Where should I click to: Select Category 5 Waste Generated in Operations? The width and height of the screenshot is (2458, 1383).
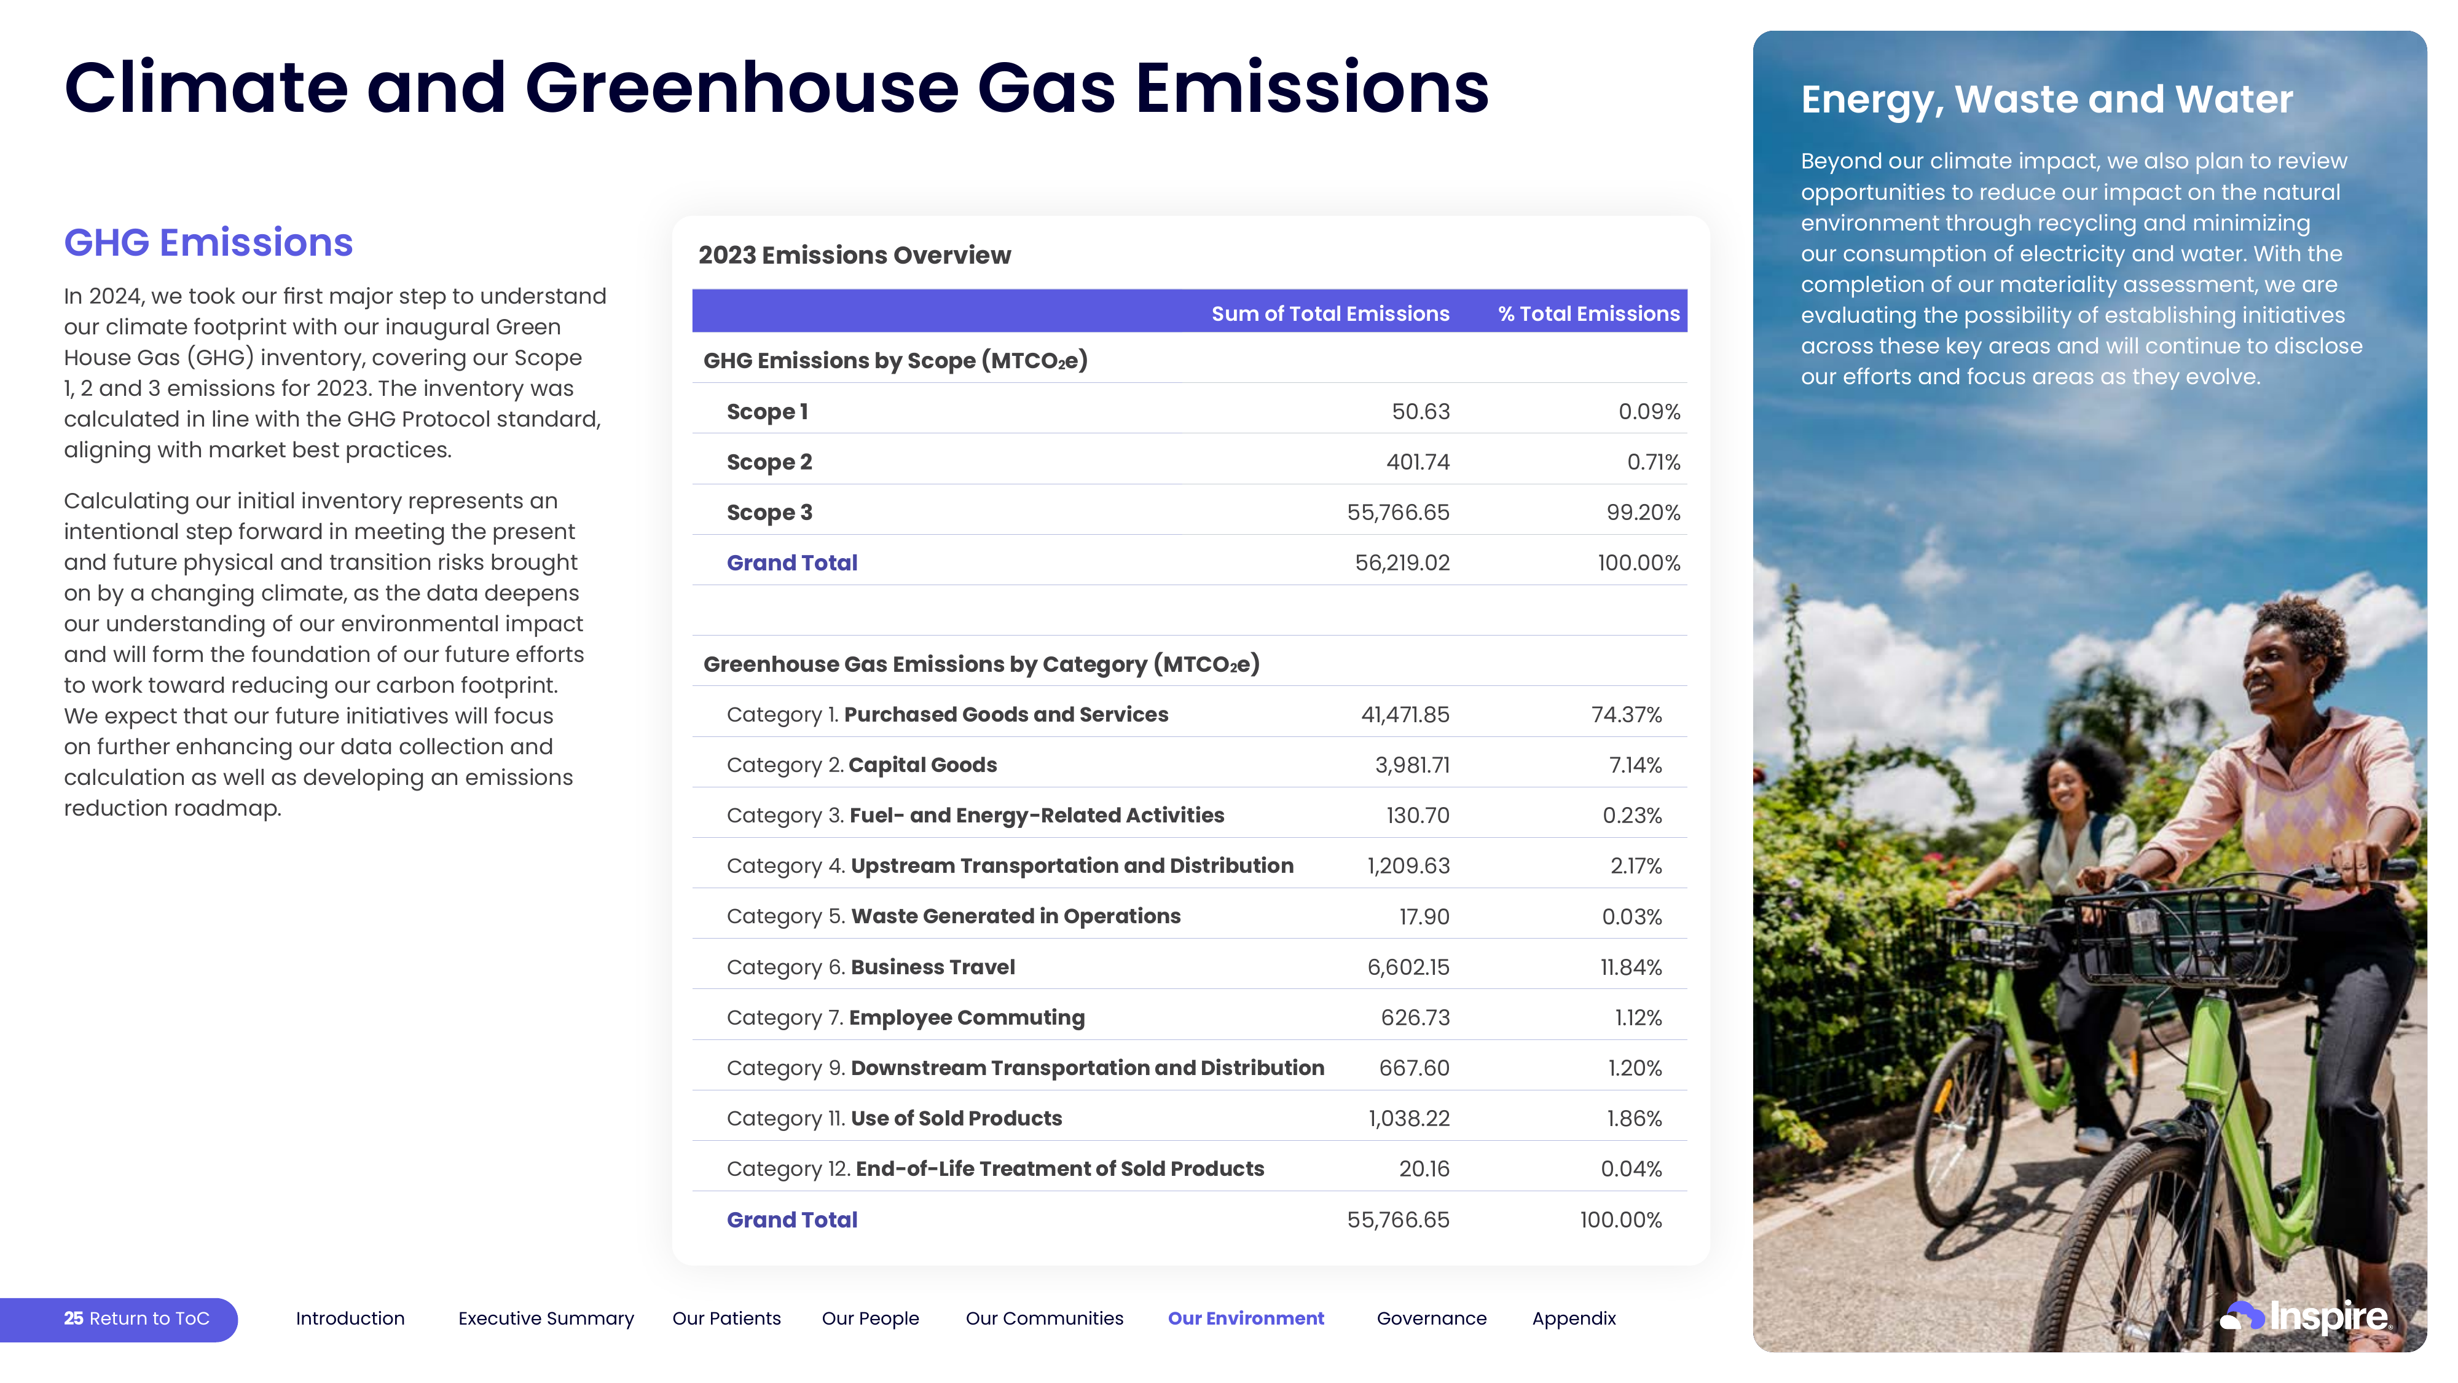click(x=953, y=916)
